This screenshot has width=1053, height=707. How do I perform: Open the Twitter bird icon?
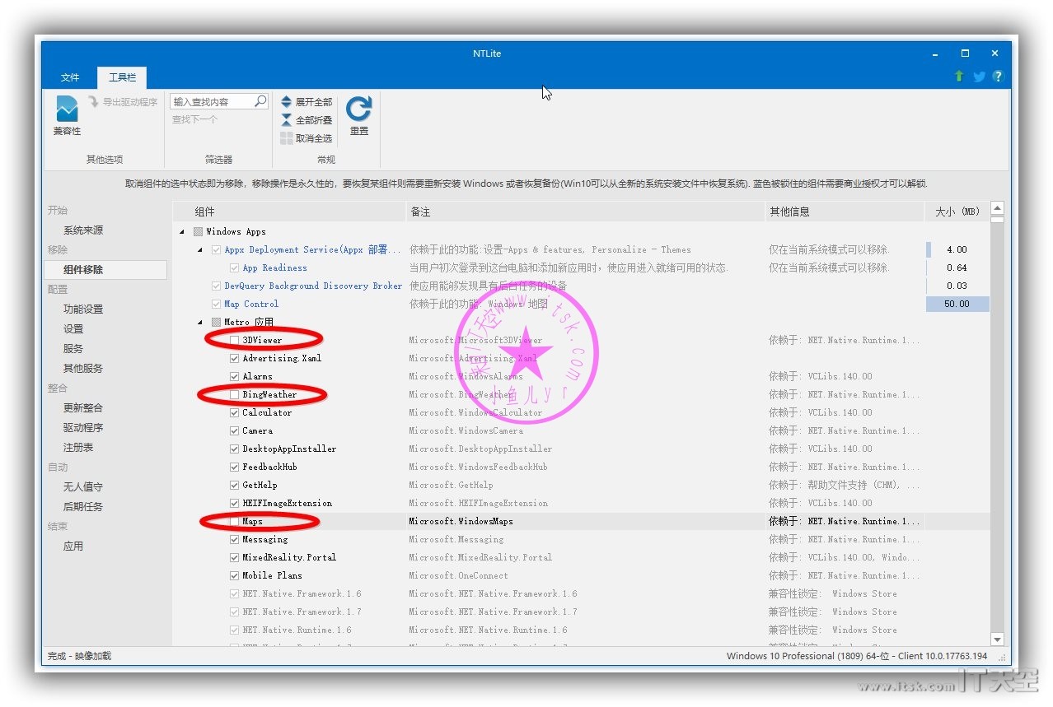tap(979, 76)
